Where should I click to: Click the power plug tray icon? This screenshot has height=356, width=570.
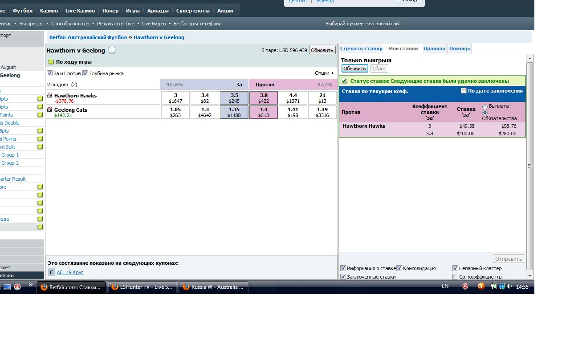(x=494, y=286)
